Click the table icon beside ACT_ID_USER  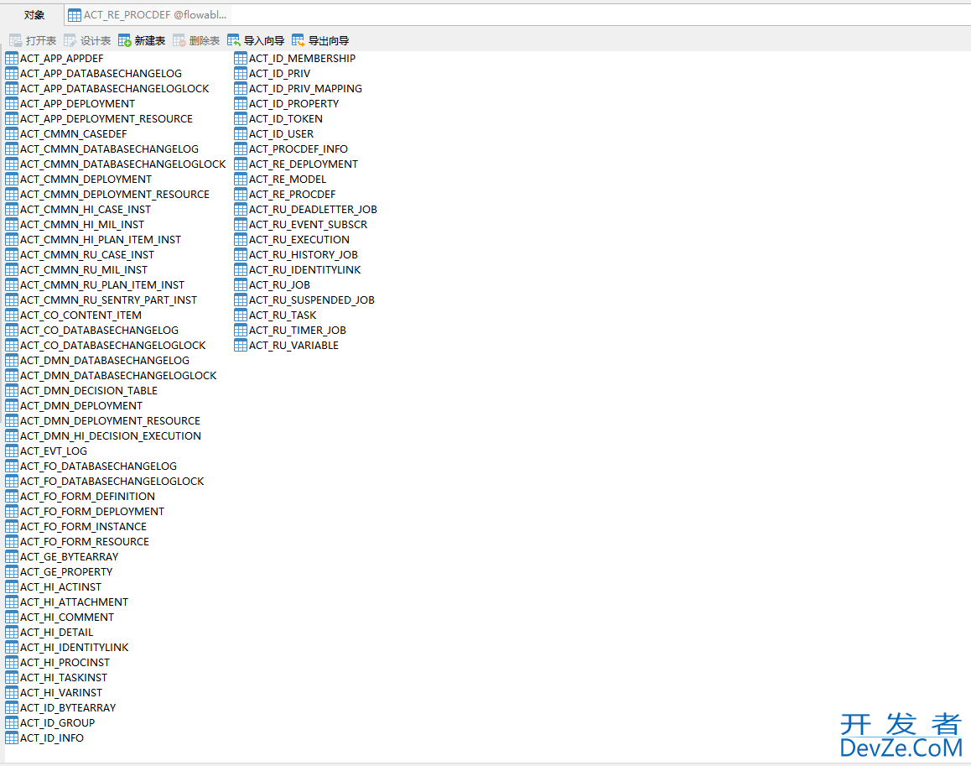[x=241, y=134]
